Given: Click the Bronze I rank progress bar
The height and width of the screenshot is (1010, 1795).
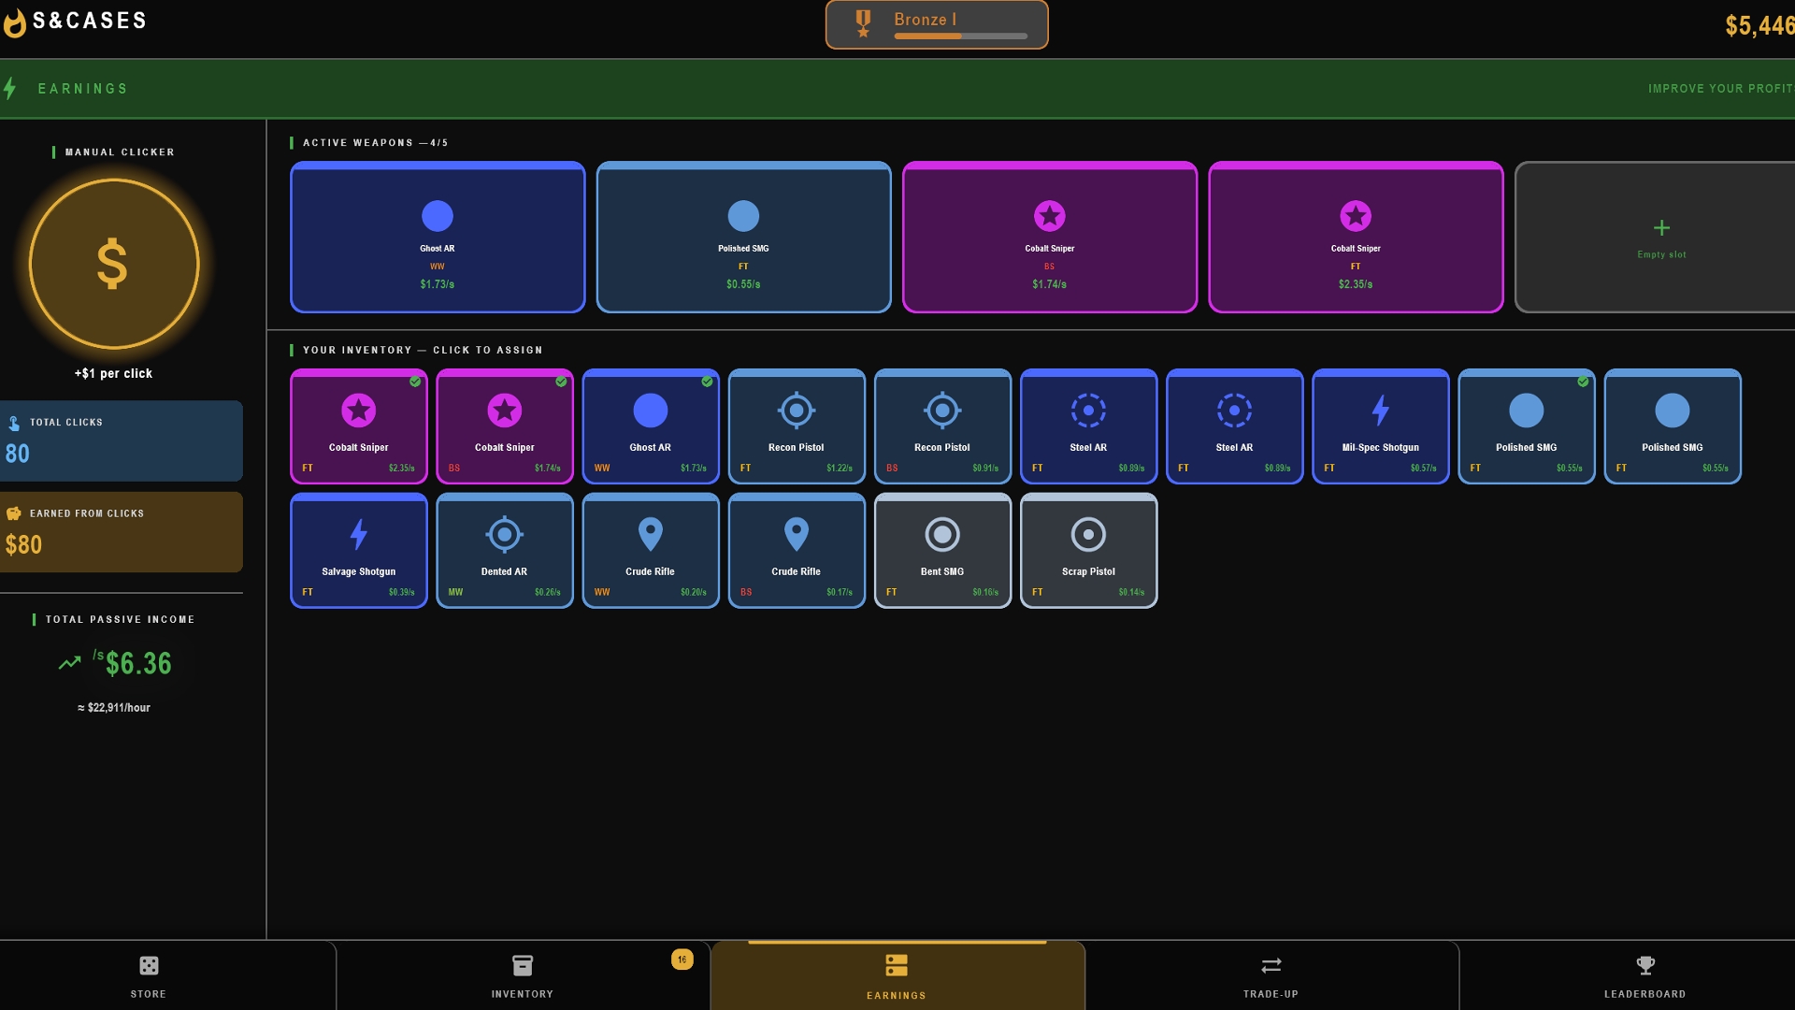Looking at the screenshot, I should [x=960, y=36].
